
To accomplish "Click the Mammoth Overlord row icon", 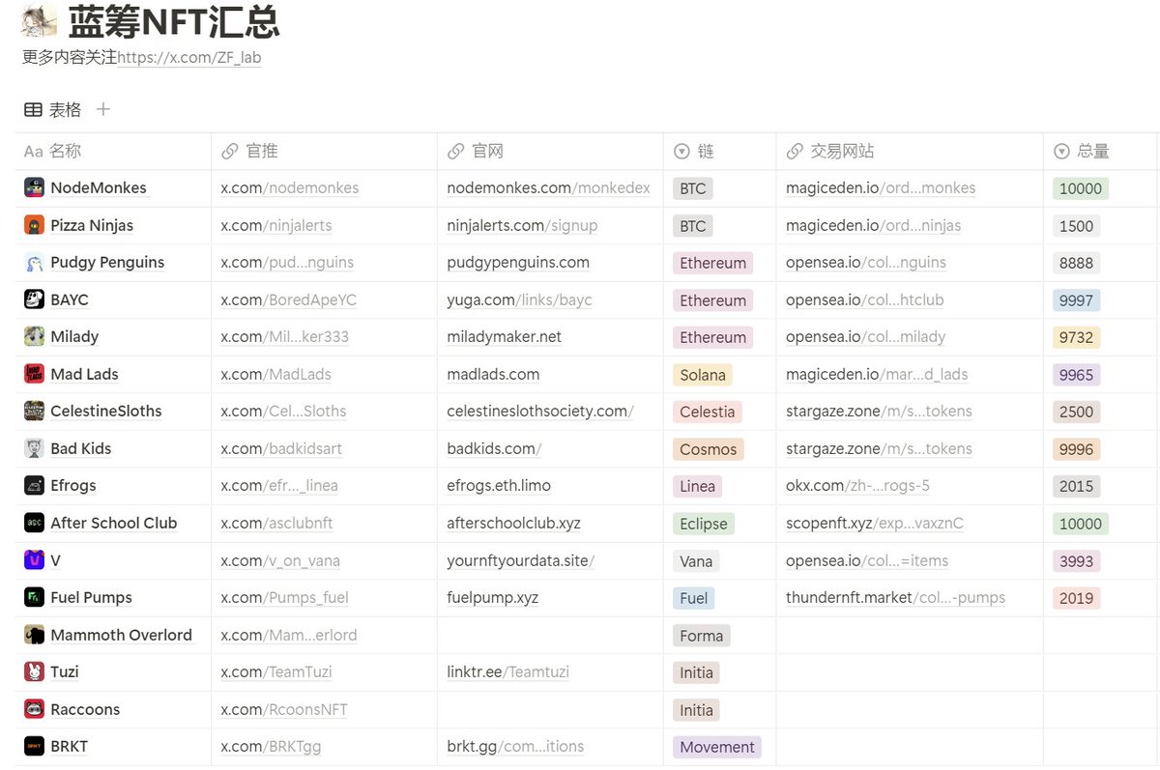I will [34, 635].
